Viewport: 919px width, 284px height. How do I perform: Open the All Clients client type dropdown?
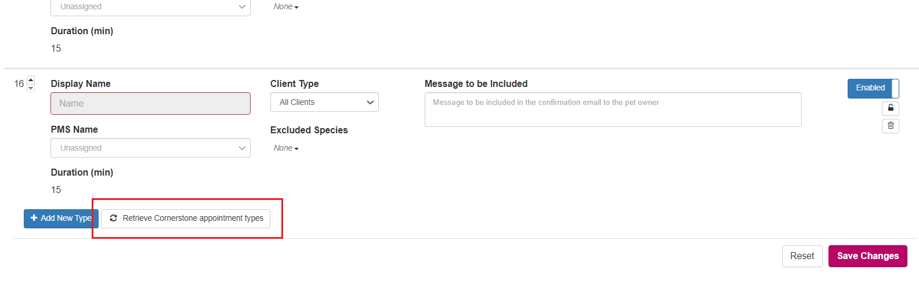point(324,102)
